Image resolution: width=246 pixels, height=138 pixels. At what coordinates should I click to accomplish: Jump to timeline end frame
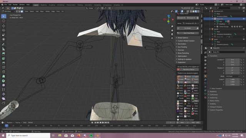[108, 123]
